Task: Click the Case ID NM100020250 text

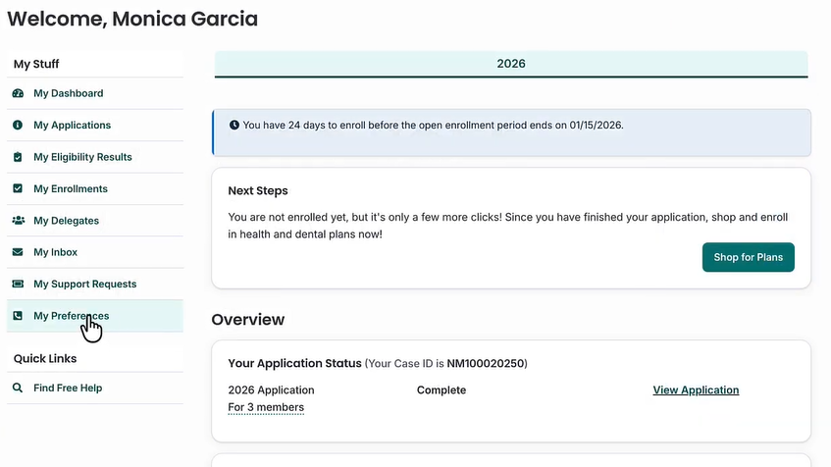Action: (486, 364)
